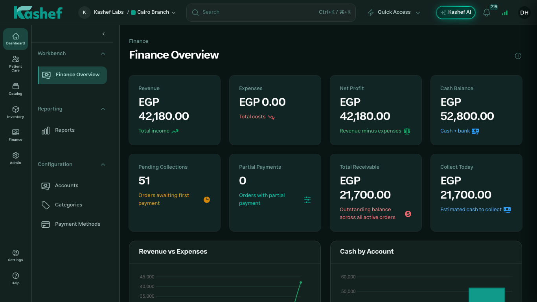Click the 215 notification badge
The width and height of the screenshot is (537, 302).
tap(494, 7)
